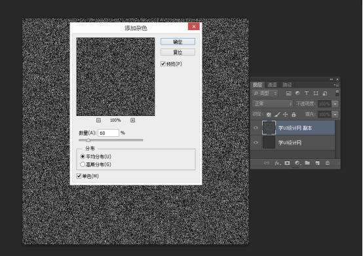This screenshot has height=256, width=363.
Task: Filter layers by pixel layer icon
Action: pos(288,93)
